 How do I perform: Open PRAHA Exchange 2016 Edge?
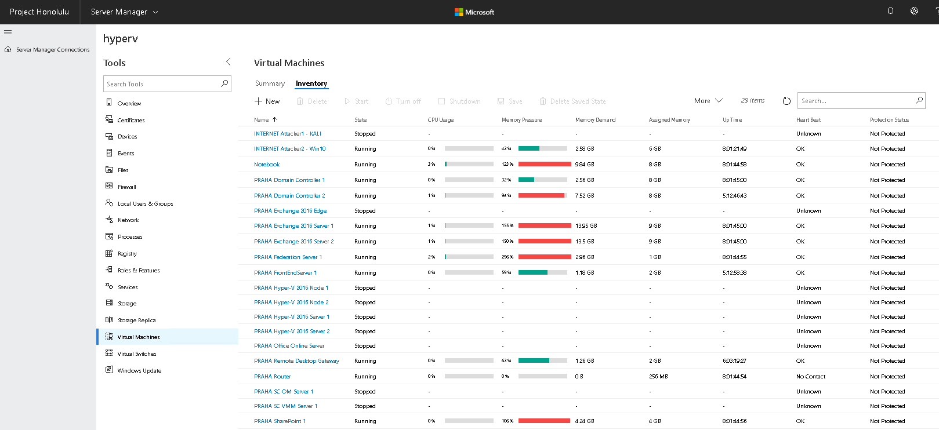click(x=290, y=210)
